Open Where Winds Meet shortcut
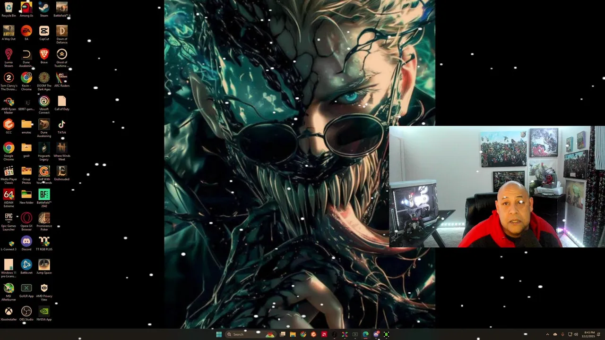 point(62,152)
